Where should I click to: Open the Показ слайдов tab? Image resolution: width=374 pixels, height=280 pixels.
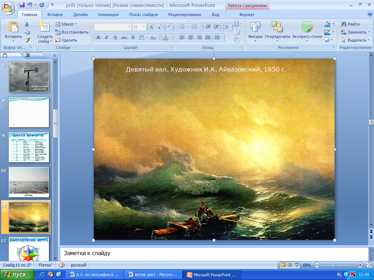coord(143,15)
